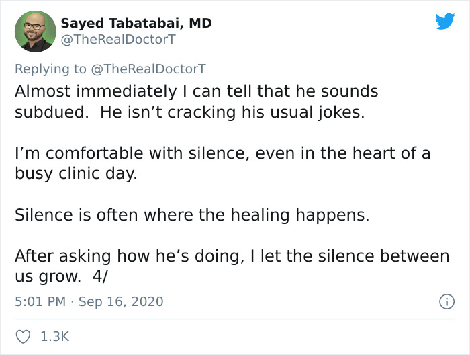The image size is (470, 355).
Task: Click the word 'subdued' in the tweet
Action: pyautogui.click(x=50, y=112)
